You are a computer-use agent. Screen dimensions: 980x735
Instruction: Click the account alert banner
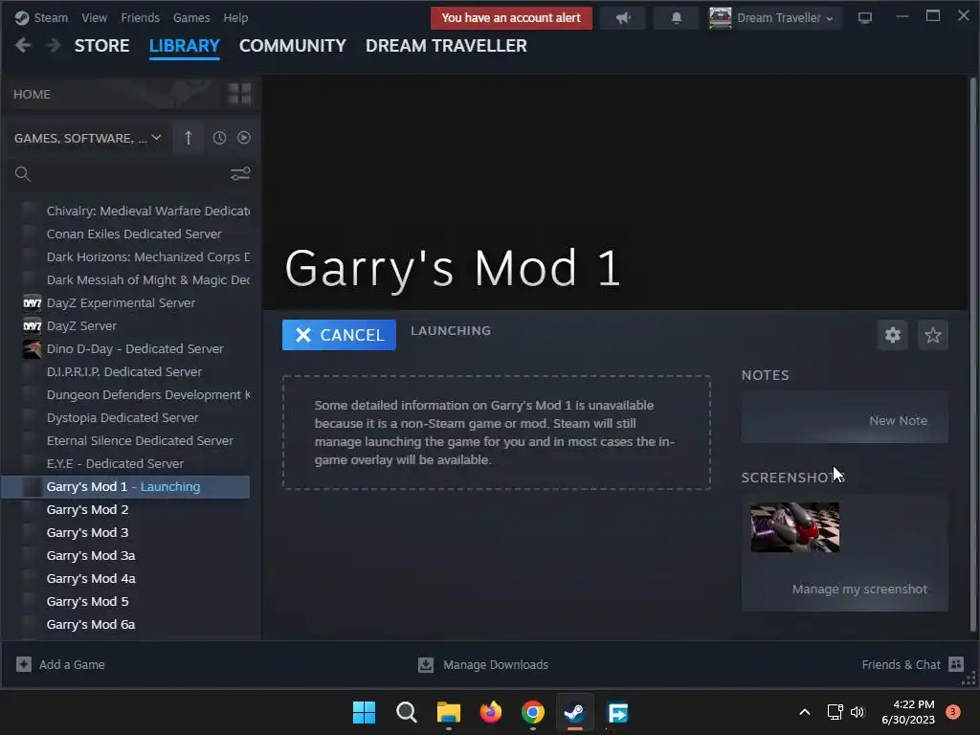511,18
